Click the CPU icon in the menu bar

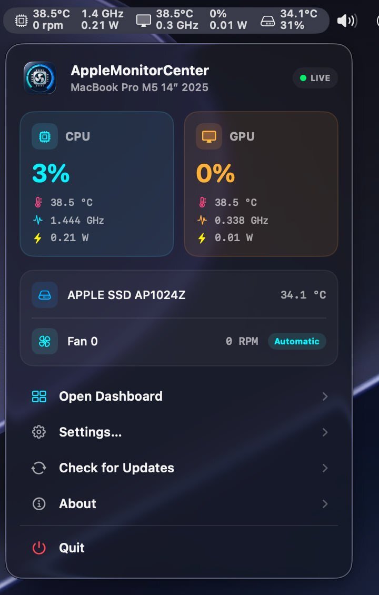(22, 20)
